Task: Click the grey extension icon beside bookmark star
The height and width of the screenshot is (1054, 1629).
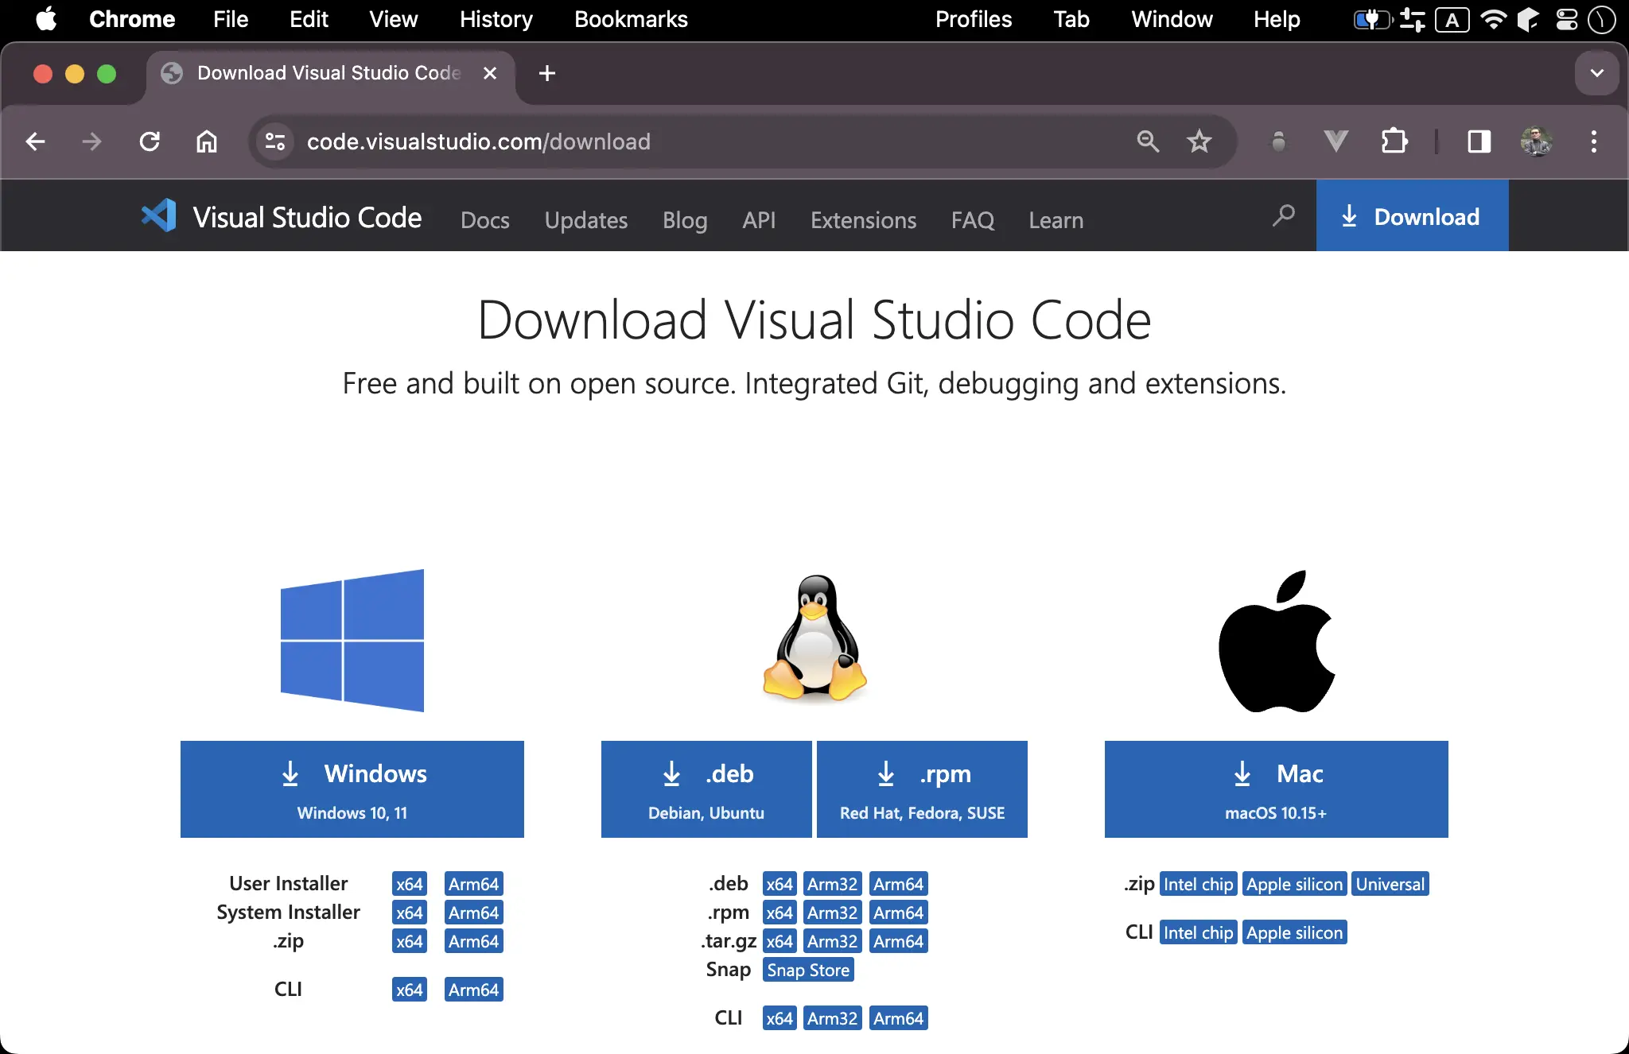Action: click(x=1279, y=141)
